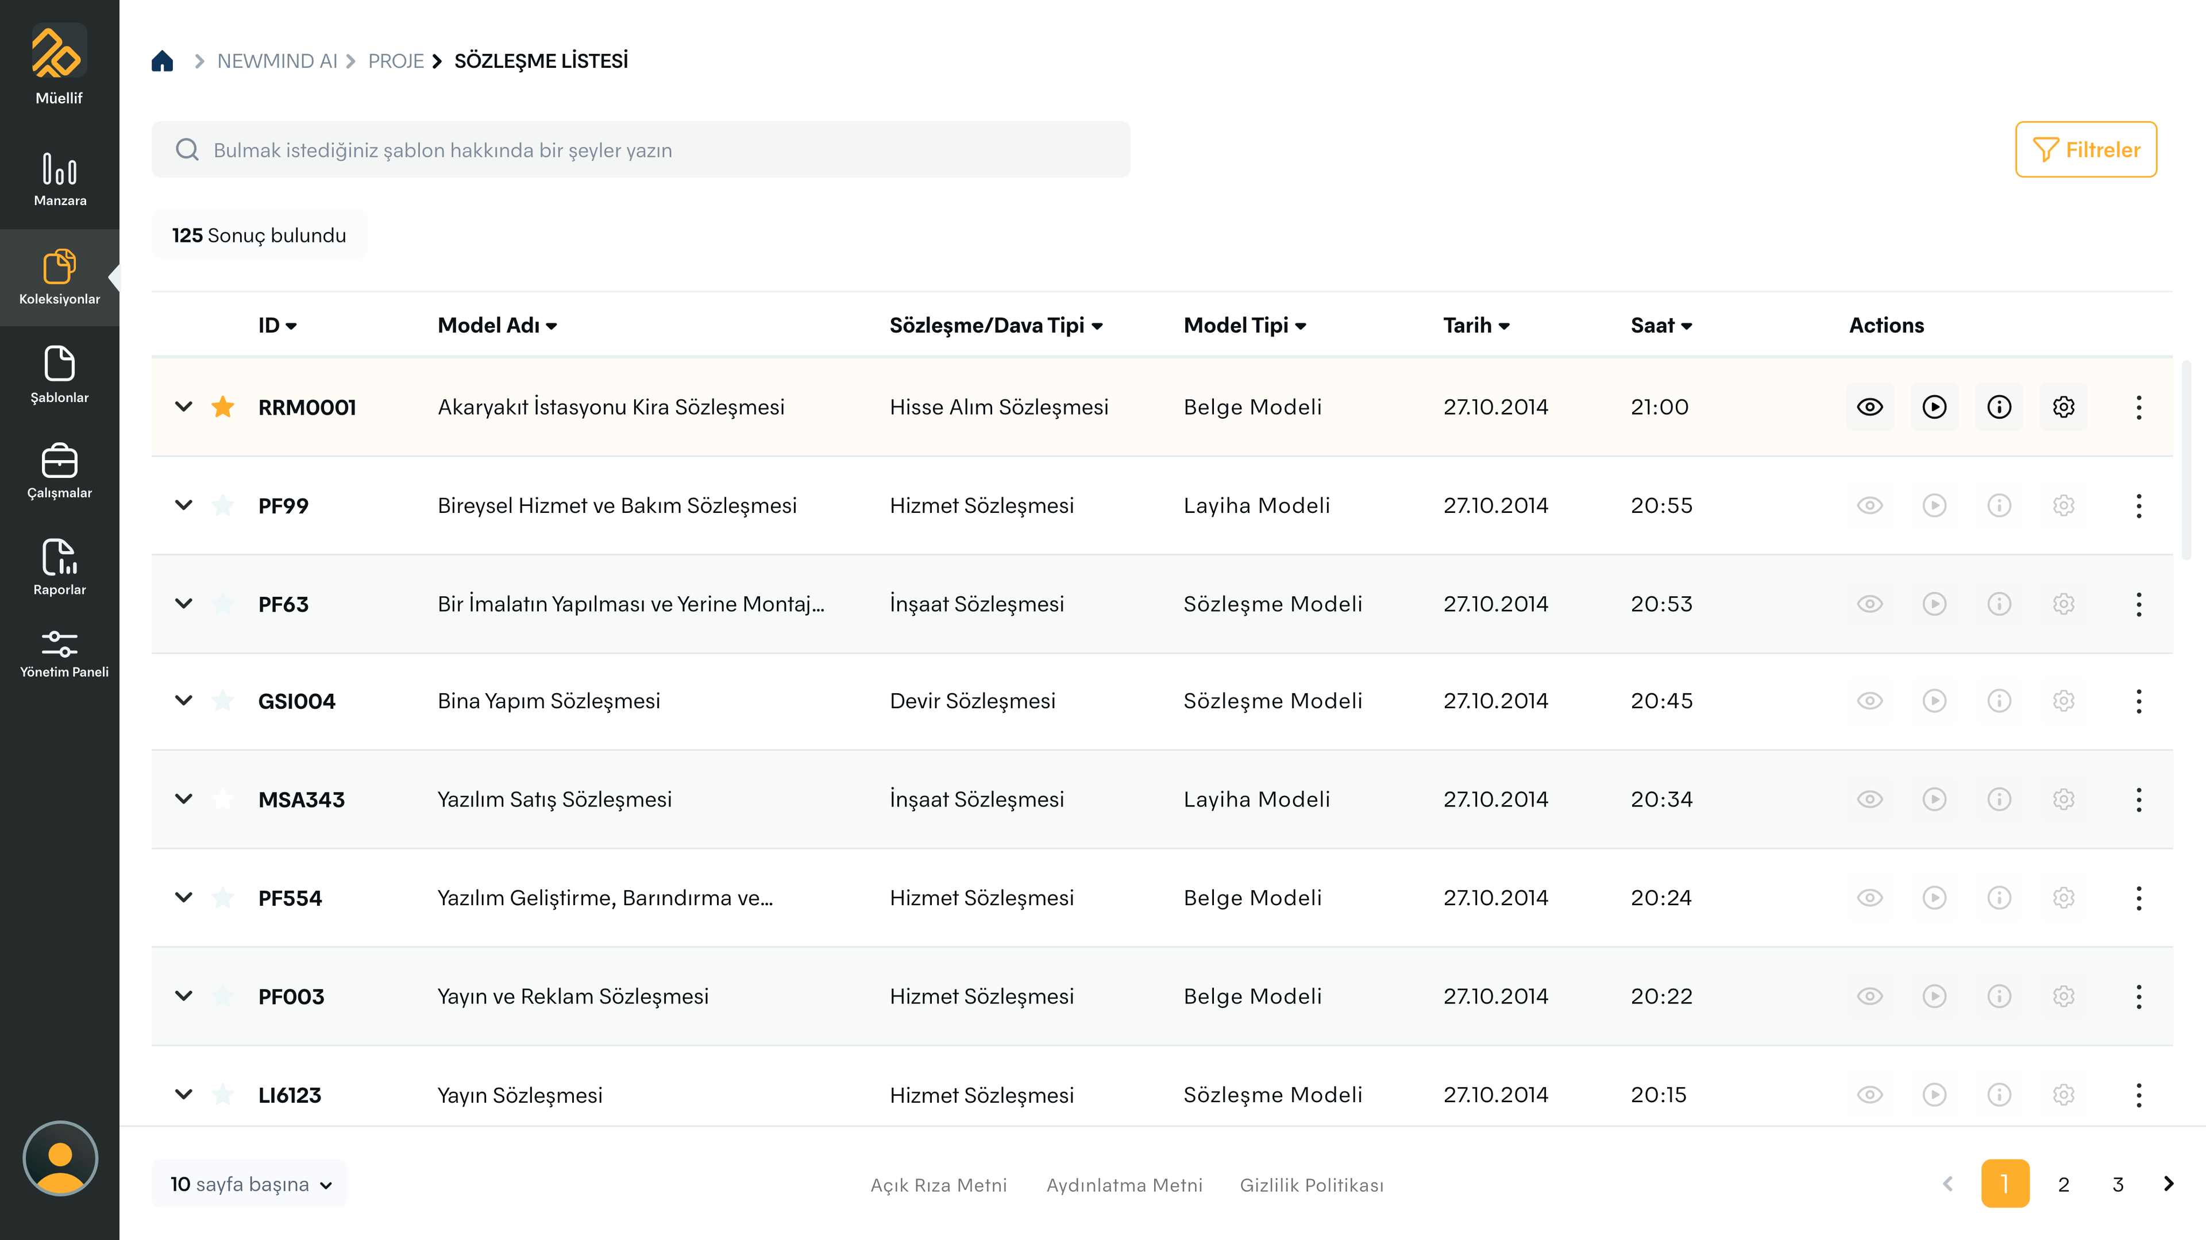Open gear settings for RRM0001 row
This screenshot has height=1240, width=2206.
pos(2063,407)
